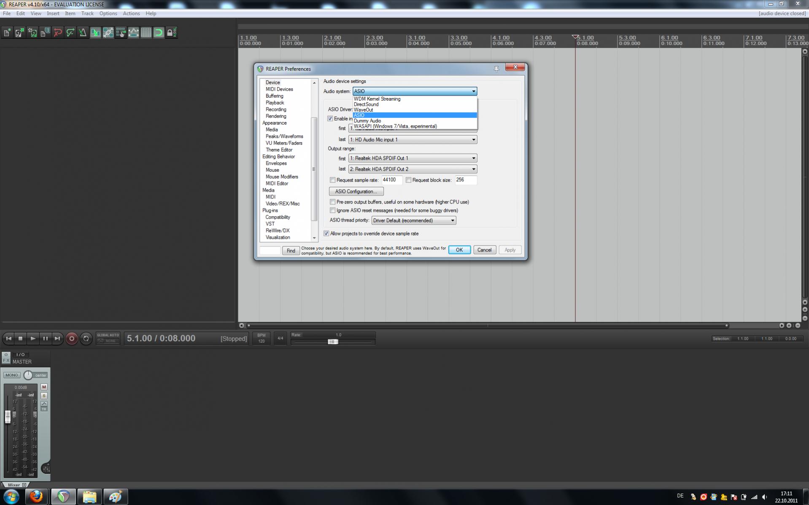Screen dimensions: 809x505
Task: Select 'WDM Kernel Streaming' from list
Action: pos(415,99)
